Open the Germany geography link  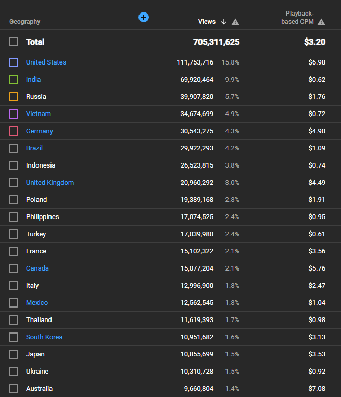click(39, 131)
